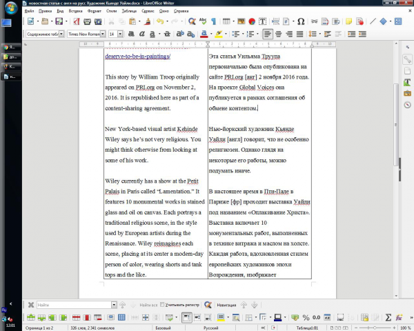Image resolution: width=414 pixels, height=331 pixels.
Task: Click the Русский language status field
Action: pos(210,328)
